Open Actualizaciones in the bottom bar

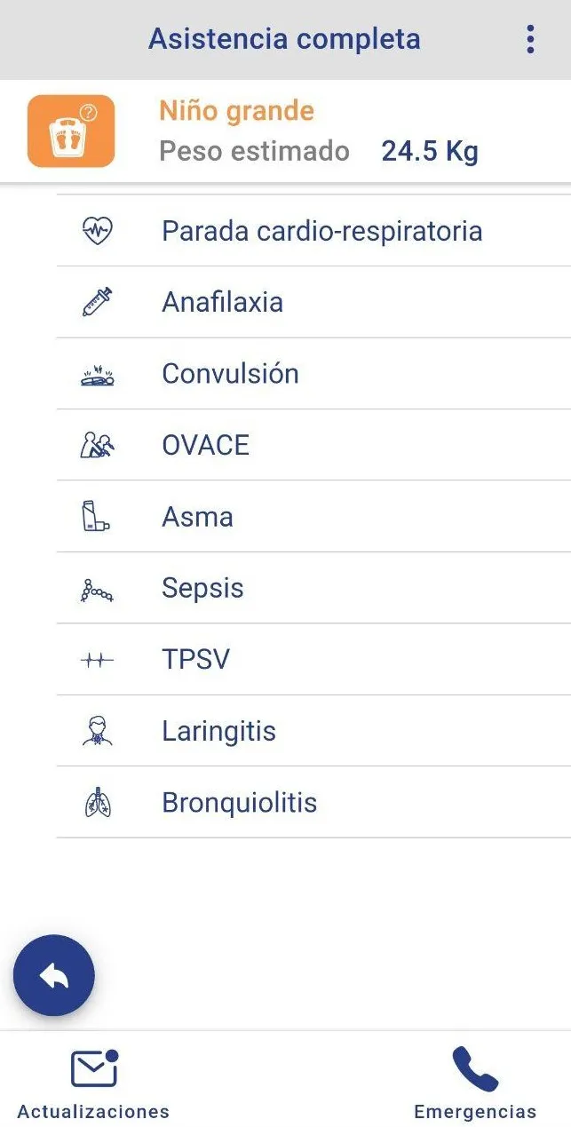click(93, 1083)
